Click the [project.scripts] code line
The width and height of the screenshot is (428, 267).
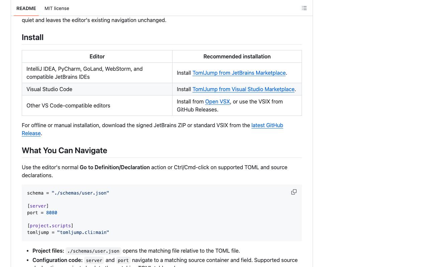point(50,226)
